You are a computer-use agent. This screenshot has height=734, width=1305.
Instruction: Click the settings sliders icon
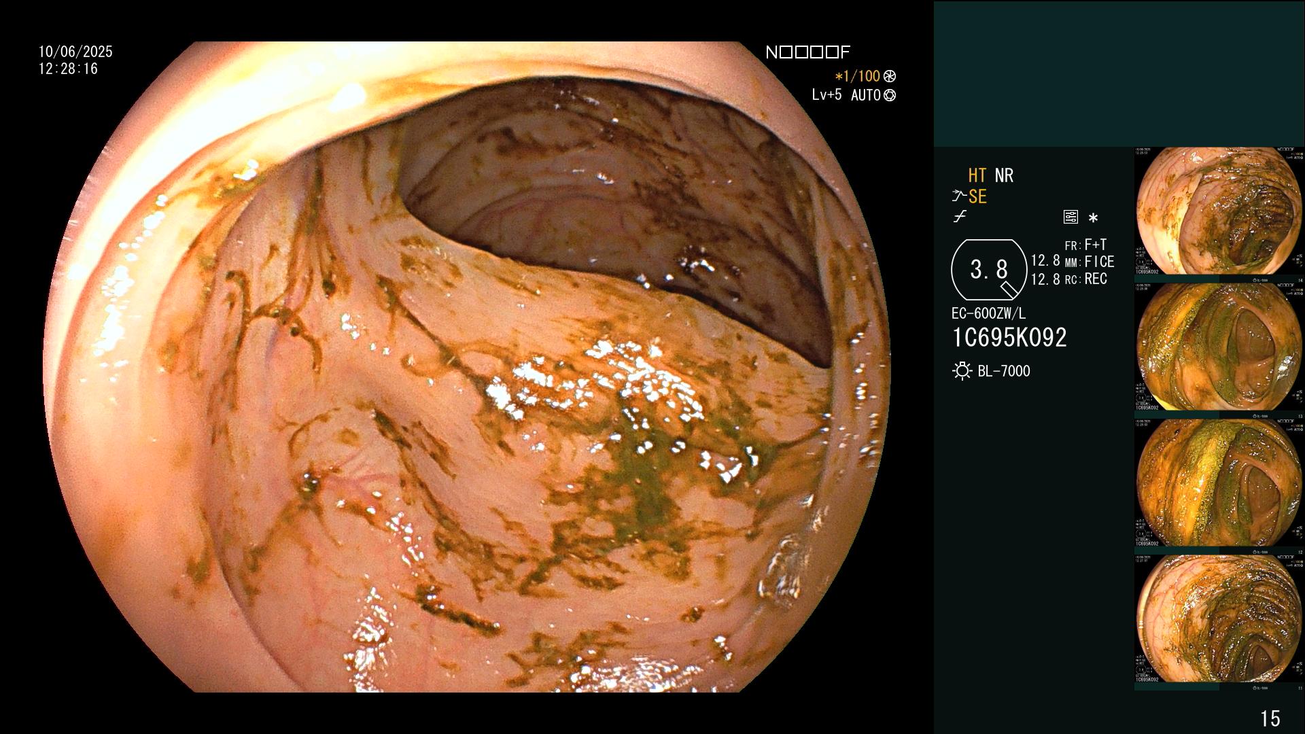point(1071,217)
